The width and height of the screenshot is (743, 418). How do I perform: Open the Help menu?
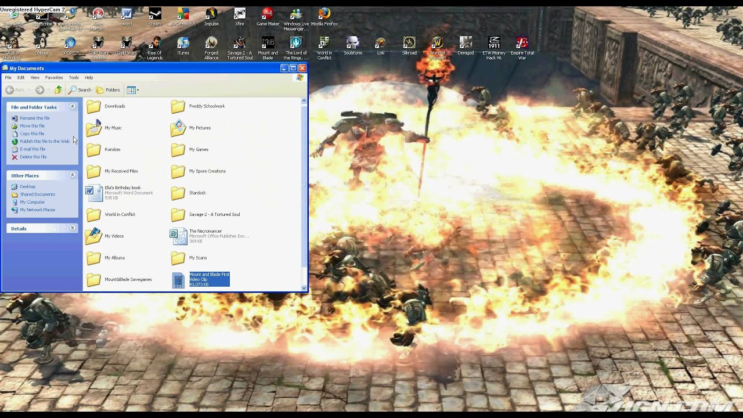click(x=89, y=77)
